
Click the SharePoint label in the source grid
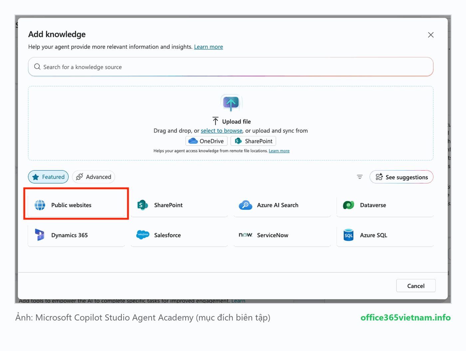pyautogui.click(x=168, y=205)
